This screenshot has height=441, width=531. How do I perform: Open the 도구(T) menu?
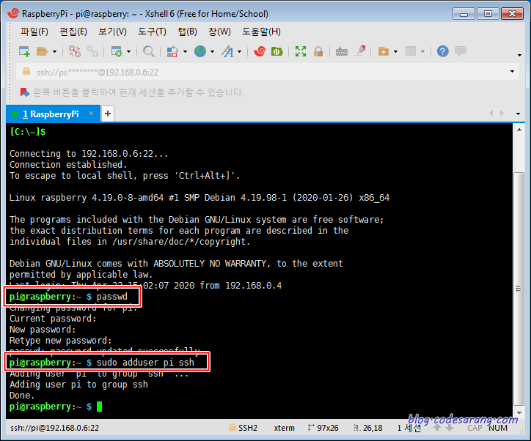152,31
